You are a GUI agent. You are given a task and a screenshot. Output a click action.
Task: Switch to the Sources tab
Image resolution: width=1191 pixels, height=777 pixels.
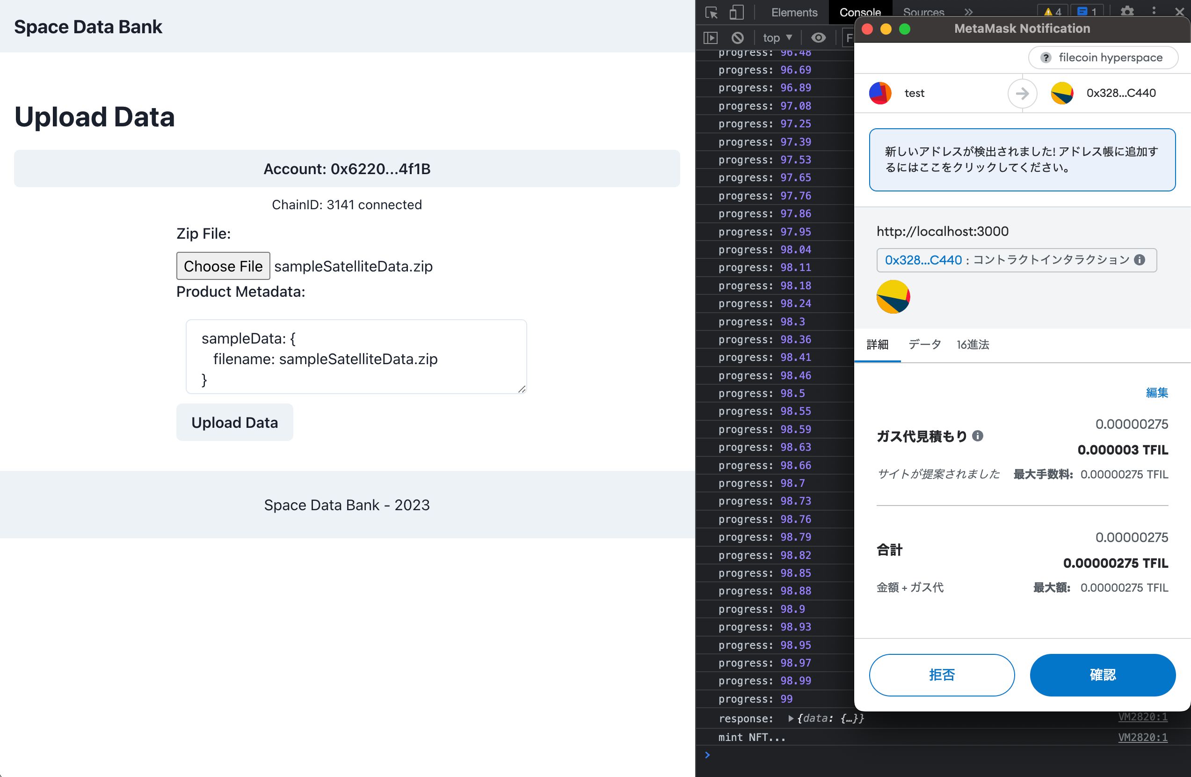[923, 13]
